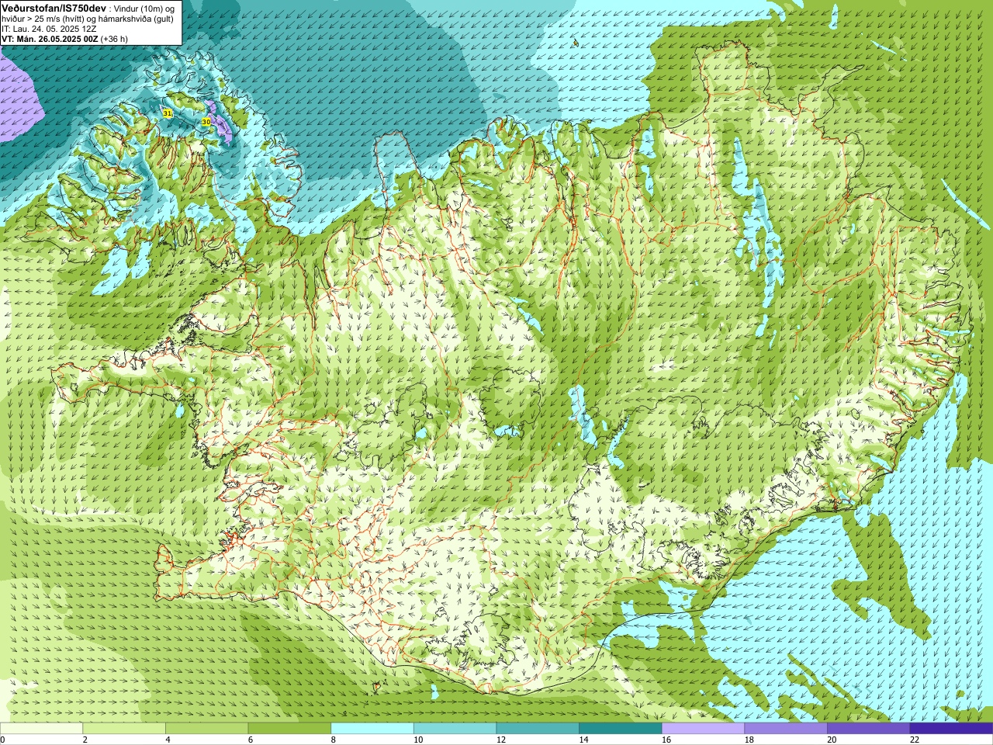993x745 pixels.
Task: Click the yellow gust marker labeled 31
Action: (167, 113)
